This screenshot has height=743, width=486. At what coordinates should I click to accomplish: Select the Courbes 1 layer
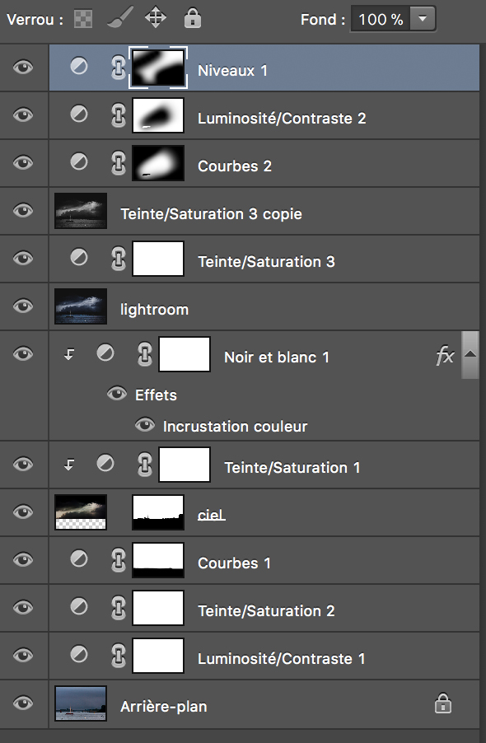264,560
